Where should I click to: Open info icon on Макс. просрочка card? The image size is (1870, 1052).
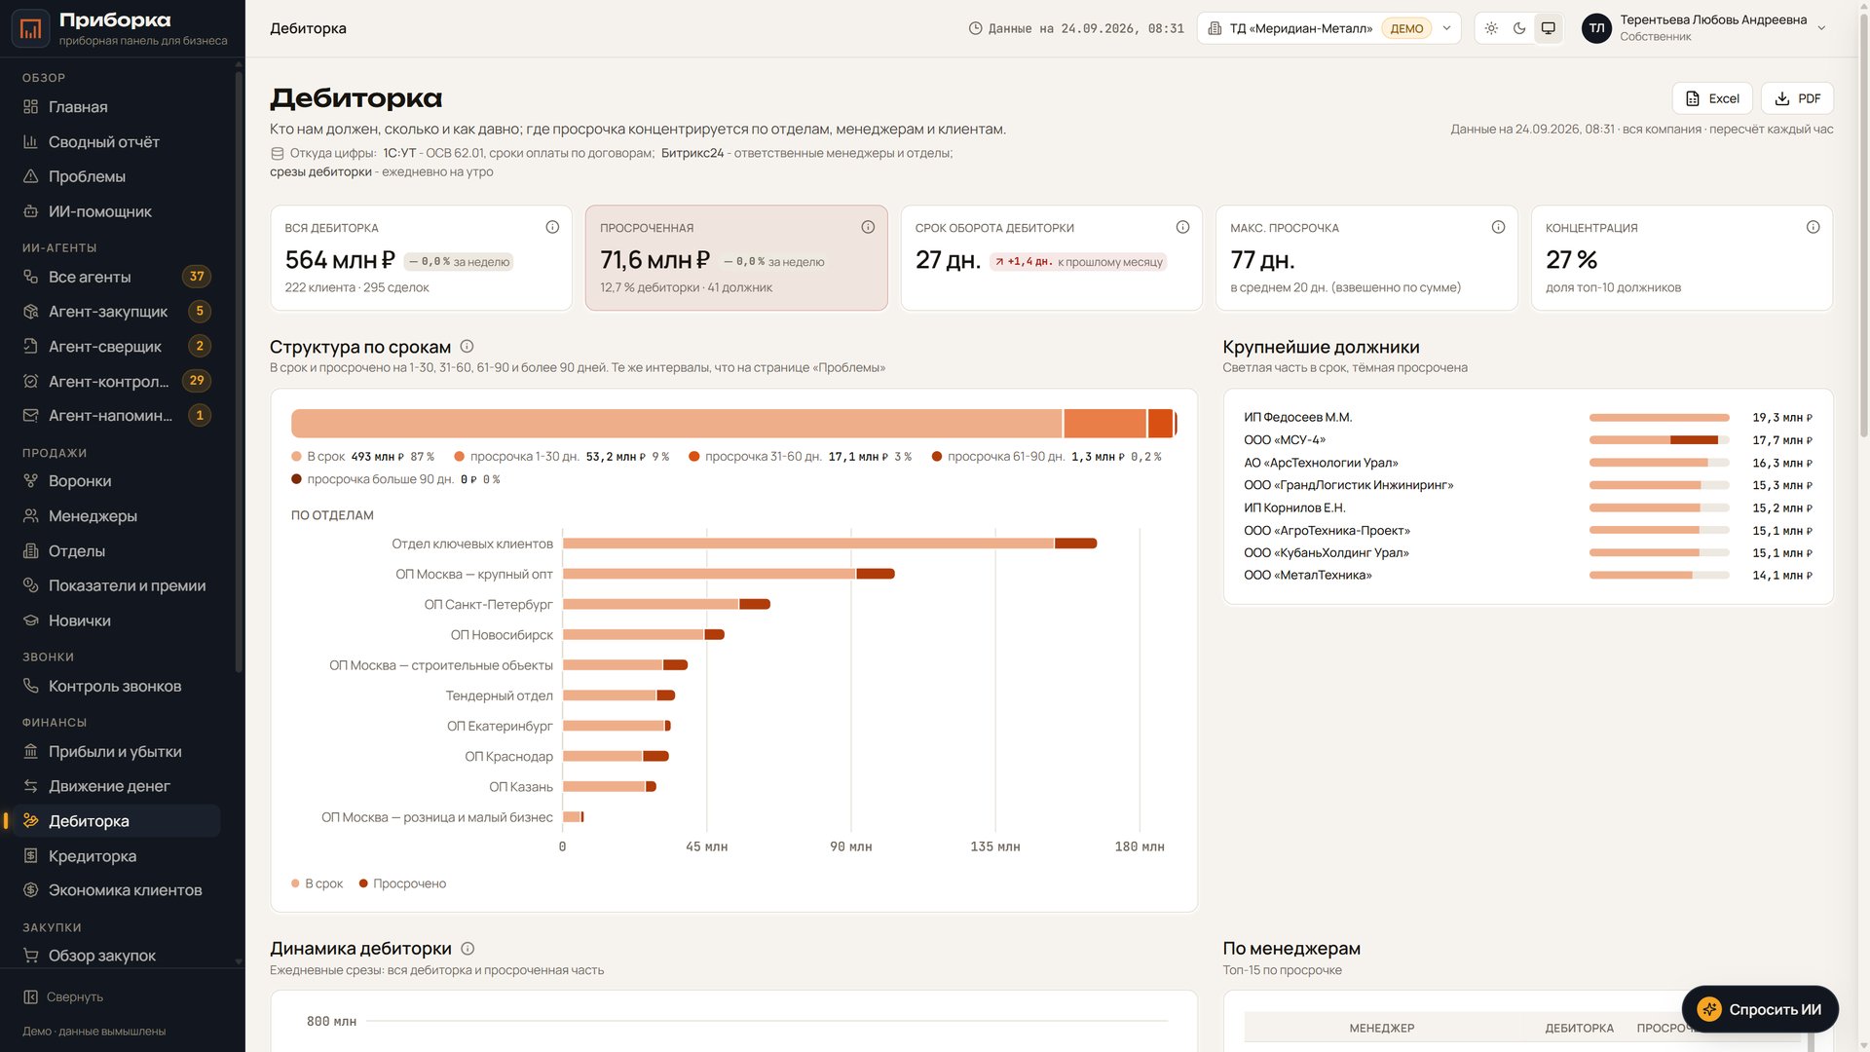[x=1498, y=227]
